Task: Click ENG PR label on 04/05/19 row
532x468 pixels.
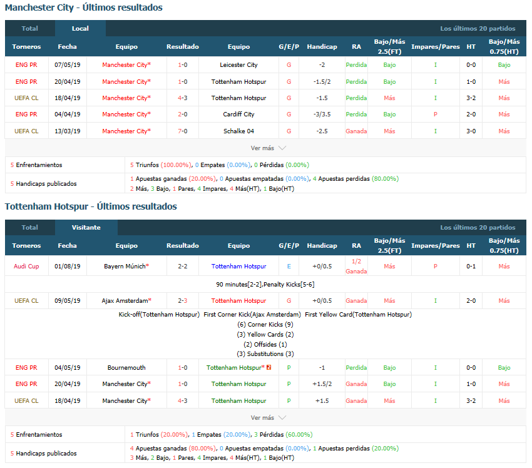Action: (26, 368)
